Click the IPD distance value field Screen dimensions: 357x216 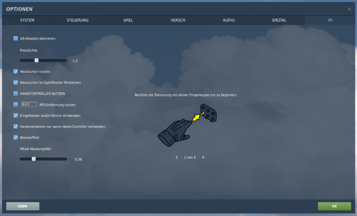[29, 104]
